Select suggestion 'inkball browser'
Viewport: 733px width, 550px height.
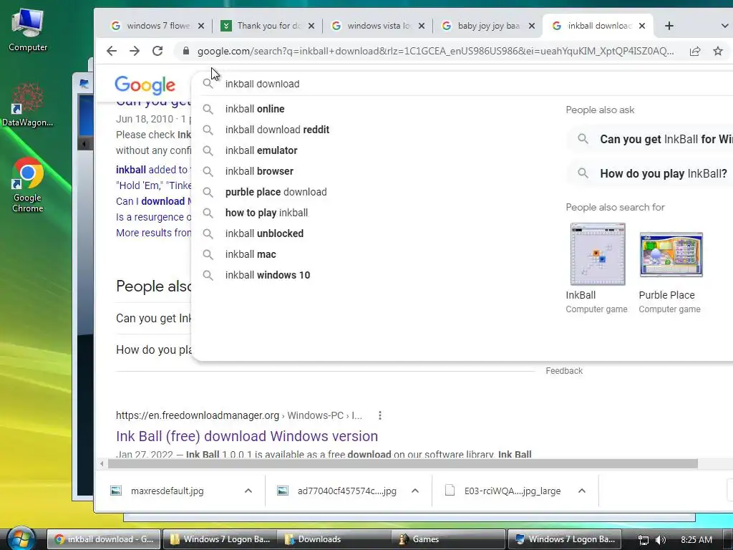click(x=259, y=171)
